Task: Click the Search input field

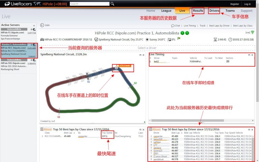Action: click(89, 4)
